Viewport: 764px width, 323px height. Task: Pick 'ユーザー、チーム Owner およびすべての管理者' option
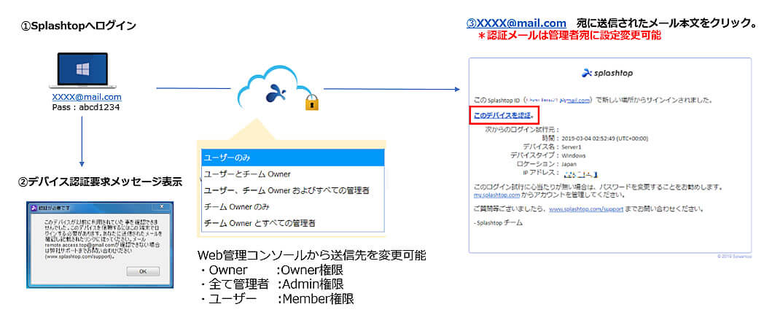pyautogui.click(x=292, y=190)
